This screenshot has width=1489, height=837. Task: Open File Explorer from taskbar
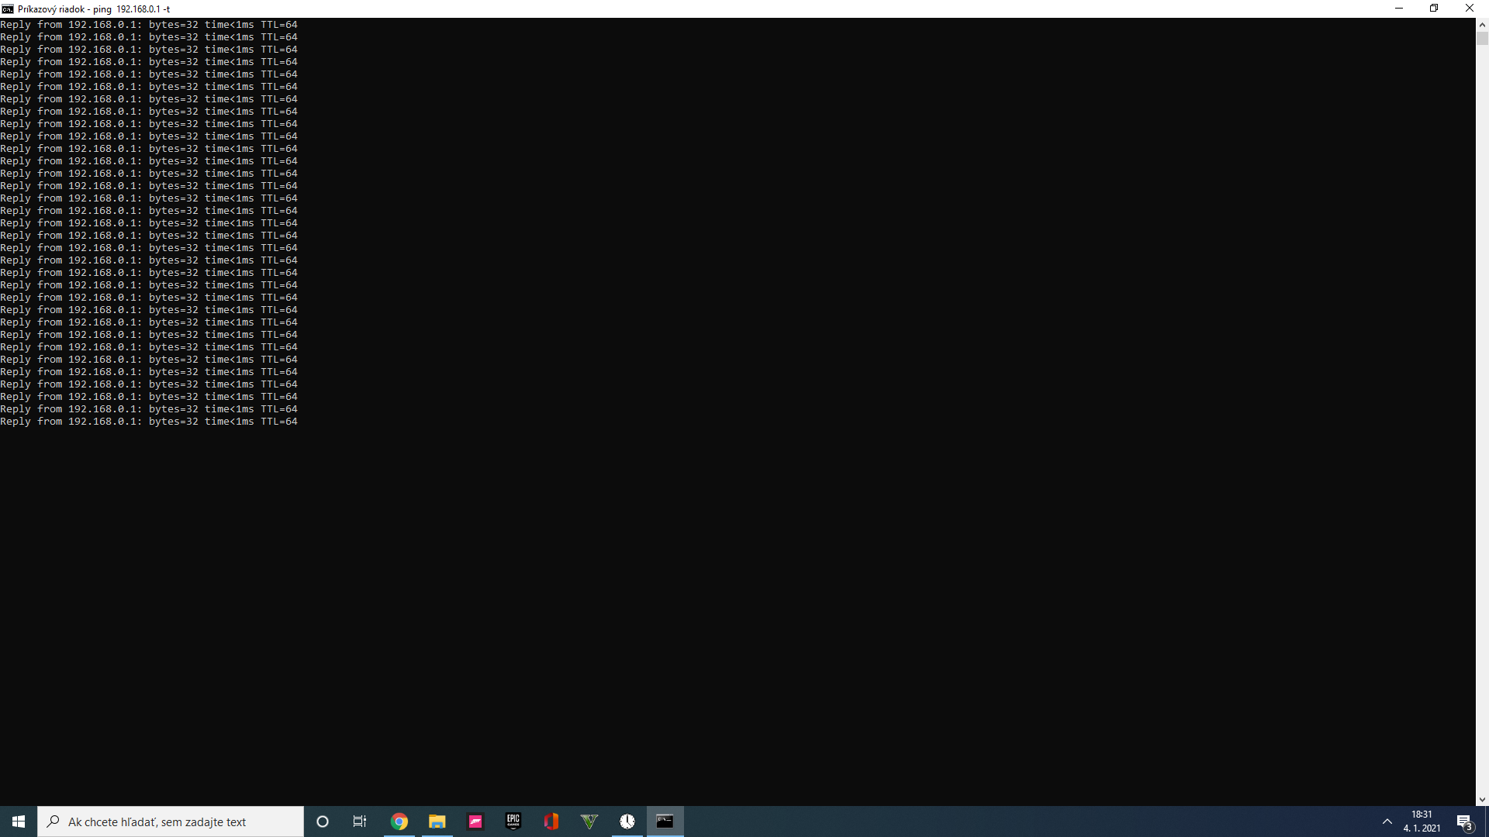coord(437,821)
